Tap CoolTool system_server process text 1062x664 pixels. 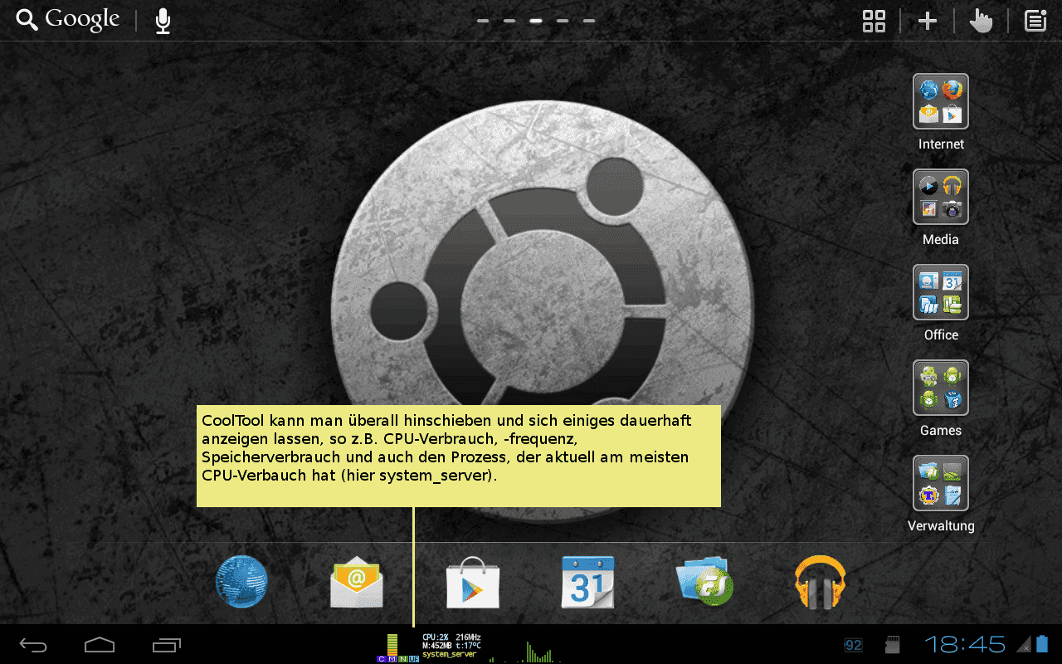(450, 655)
